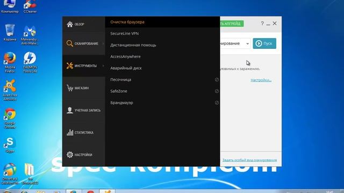This screenshot has width=344, height=193.
Task: Open the Настройки gear icon
Action: (70, 155)
